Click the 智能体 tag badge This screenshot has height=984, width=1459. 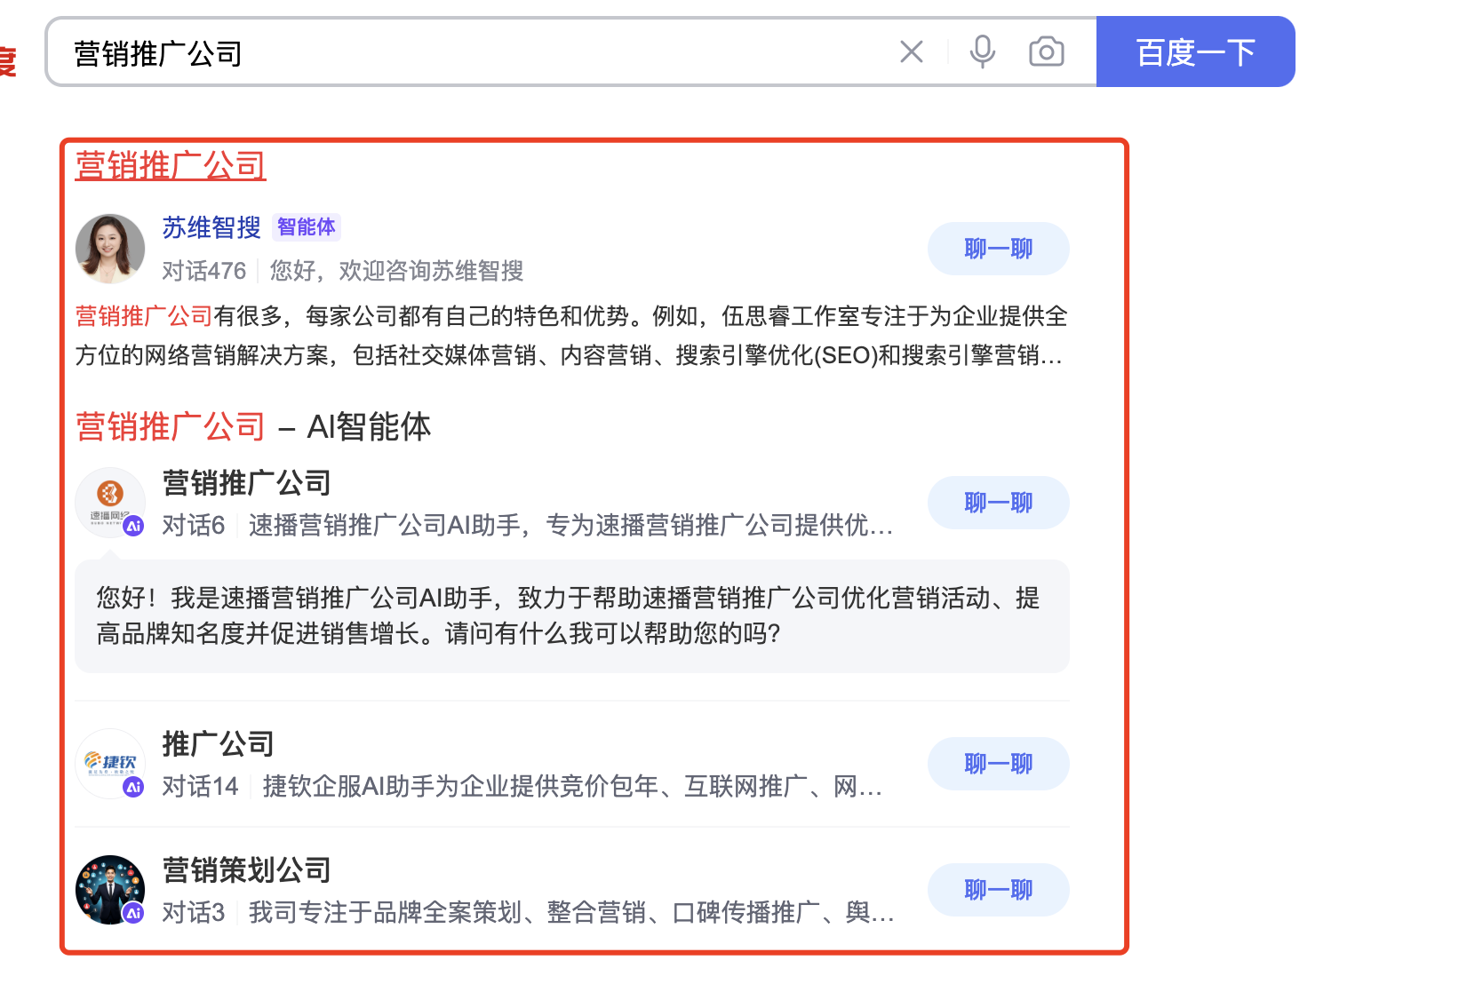[306, 227]
